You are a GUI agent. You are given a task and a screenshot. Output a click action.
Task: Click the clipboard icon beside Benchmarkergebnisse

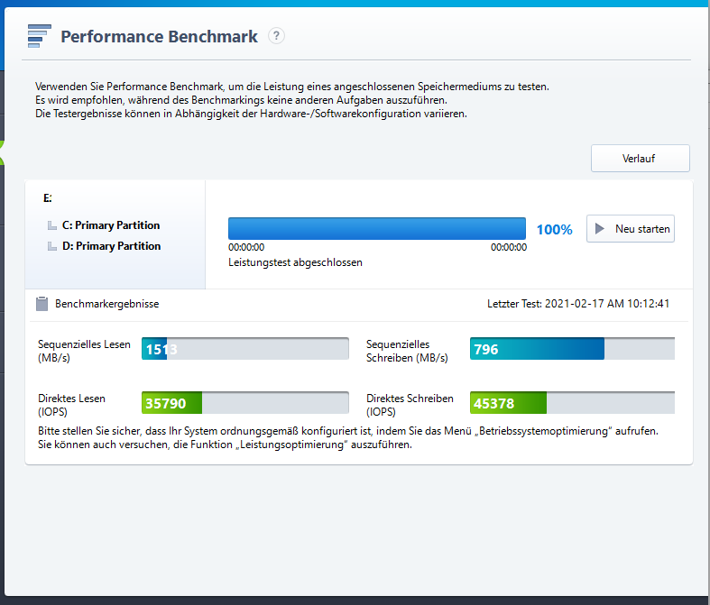41,304
